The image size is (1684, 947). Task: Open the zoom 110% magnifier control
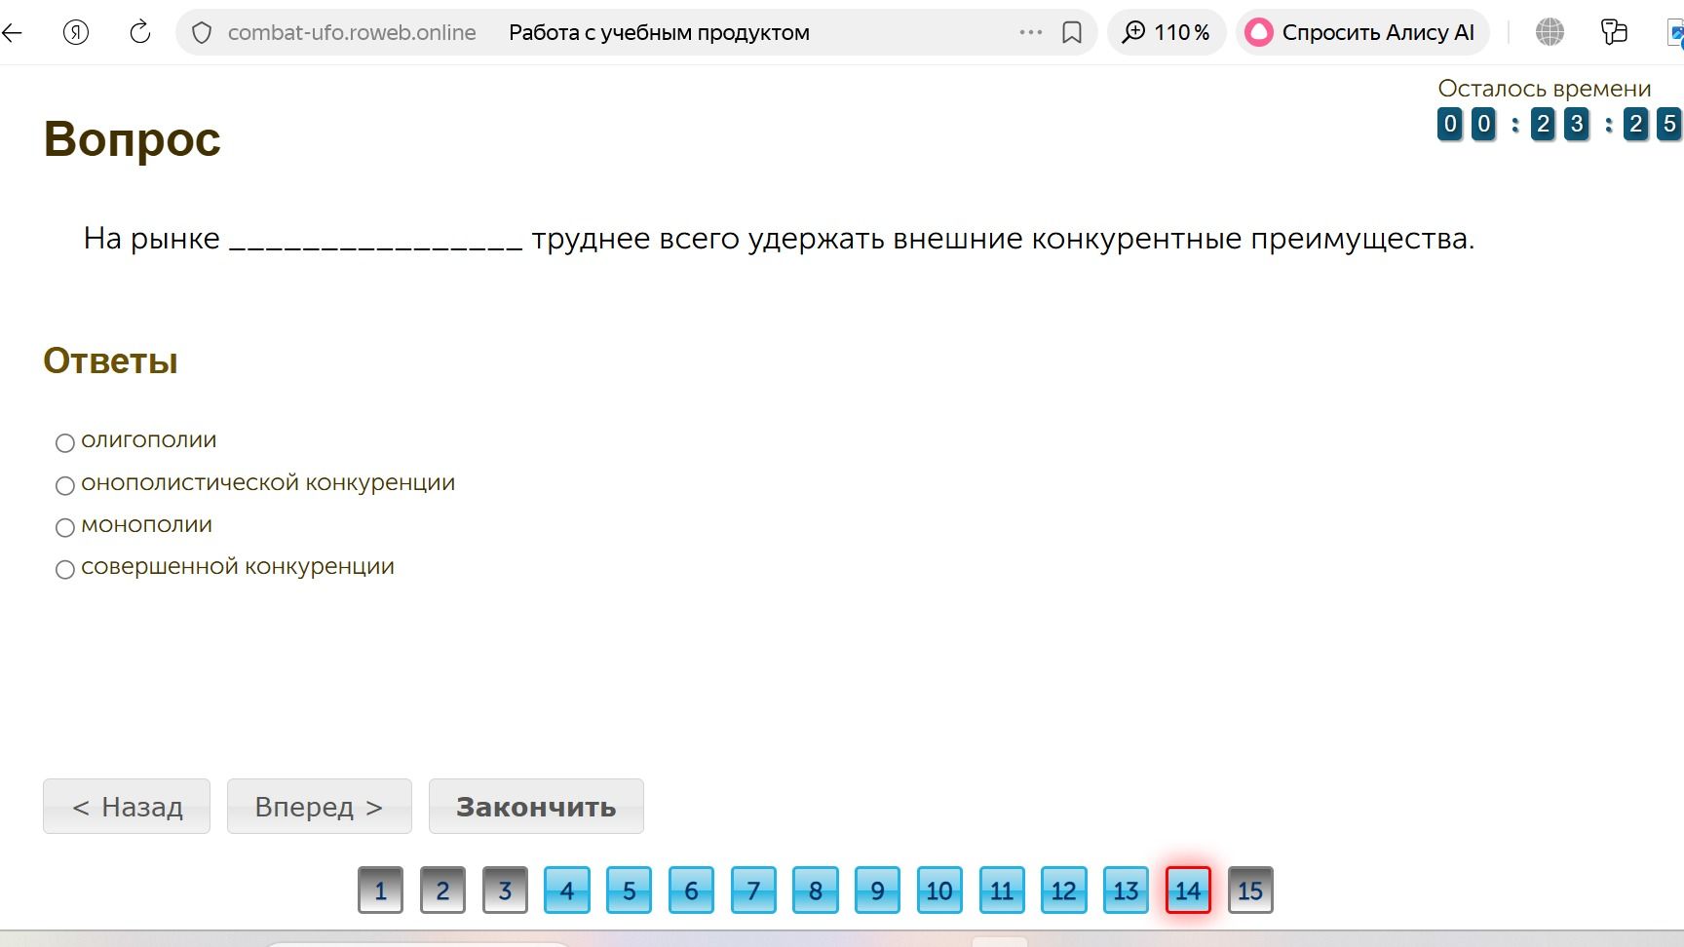[x=1167, y=32]
